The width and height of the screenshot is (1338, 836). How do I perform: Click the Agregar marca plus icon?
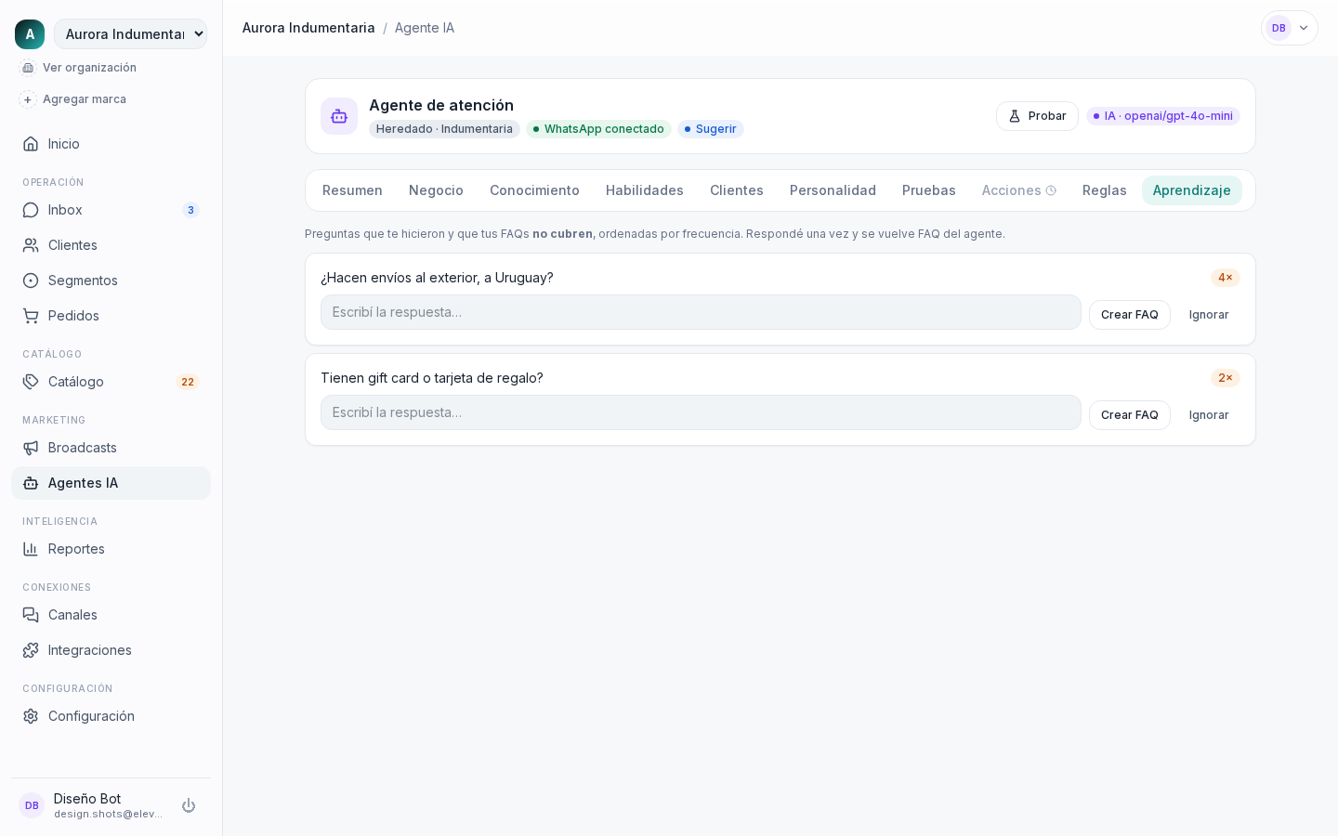[28, 99]
